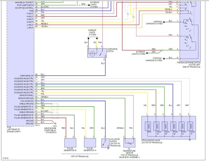Click the 'GRN/BLK' wire label at pin 80
Screen dimensions: 209x163
[44, 97]
